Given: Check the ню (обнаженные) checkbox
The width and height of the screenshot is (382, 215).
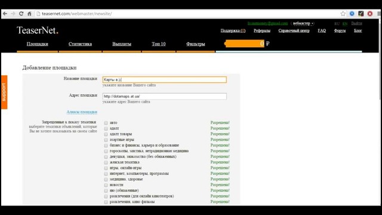Looking at the screenshot, I should (106, 191).
